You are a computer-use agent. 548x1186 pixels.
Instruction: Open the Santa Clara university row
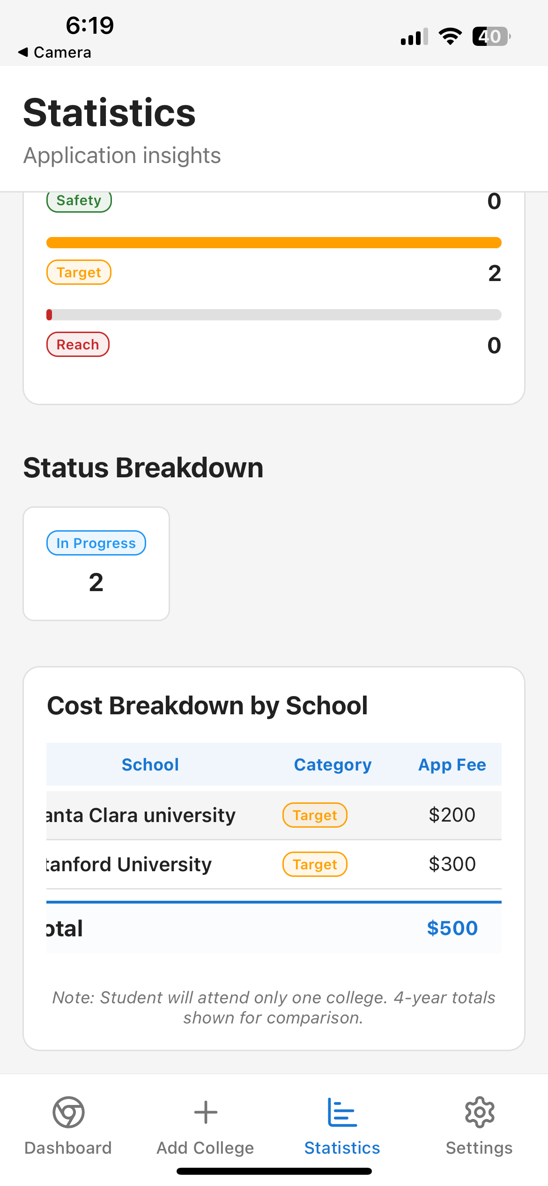[274, 815]
